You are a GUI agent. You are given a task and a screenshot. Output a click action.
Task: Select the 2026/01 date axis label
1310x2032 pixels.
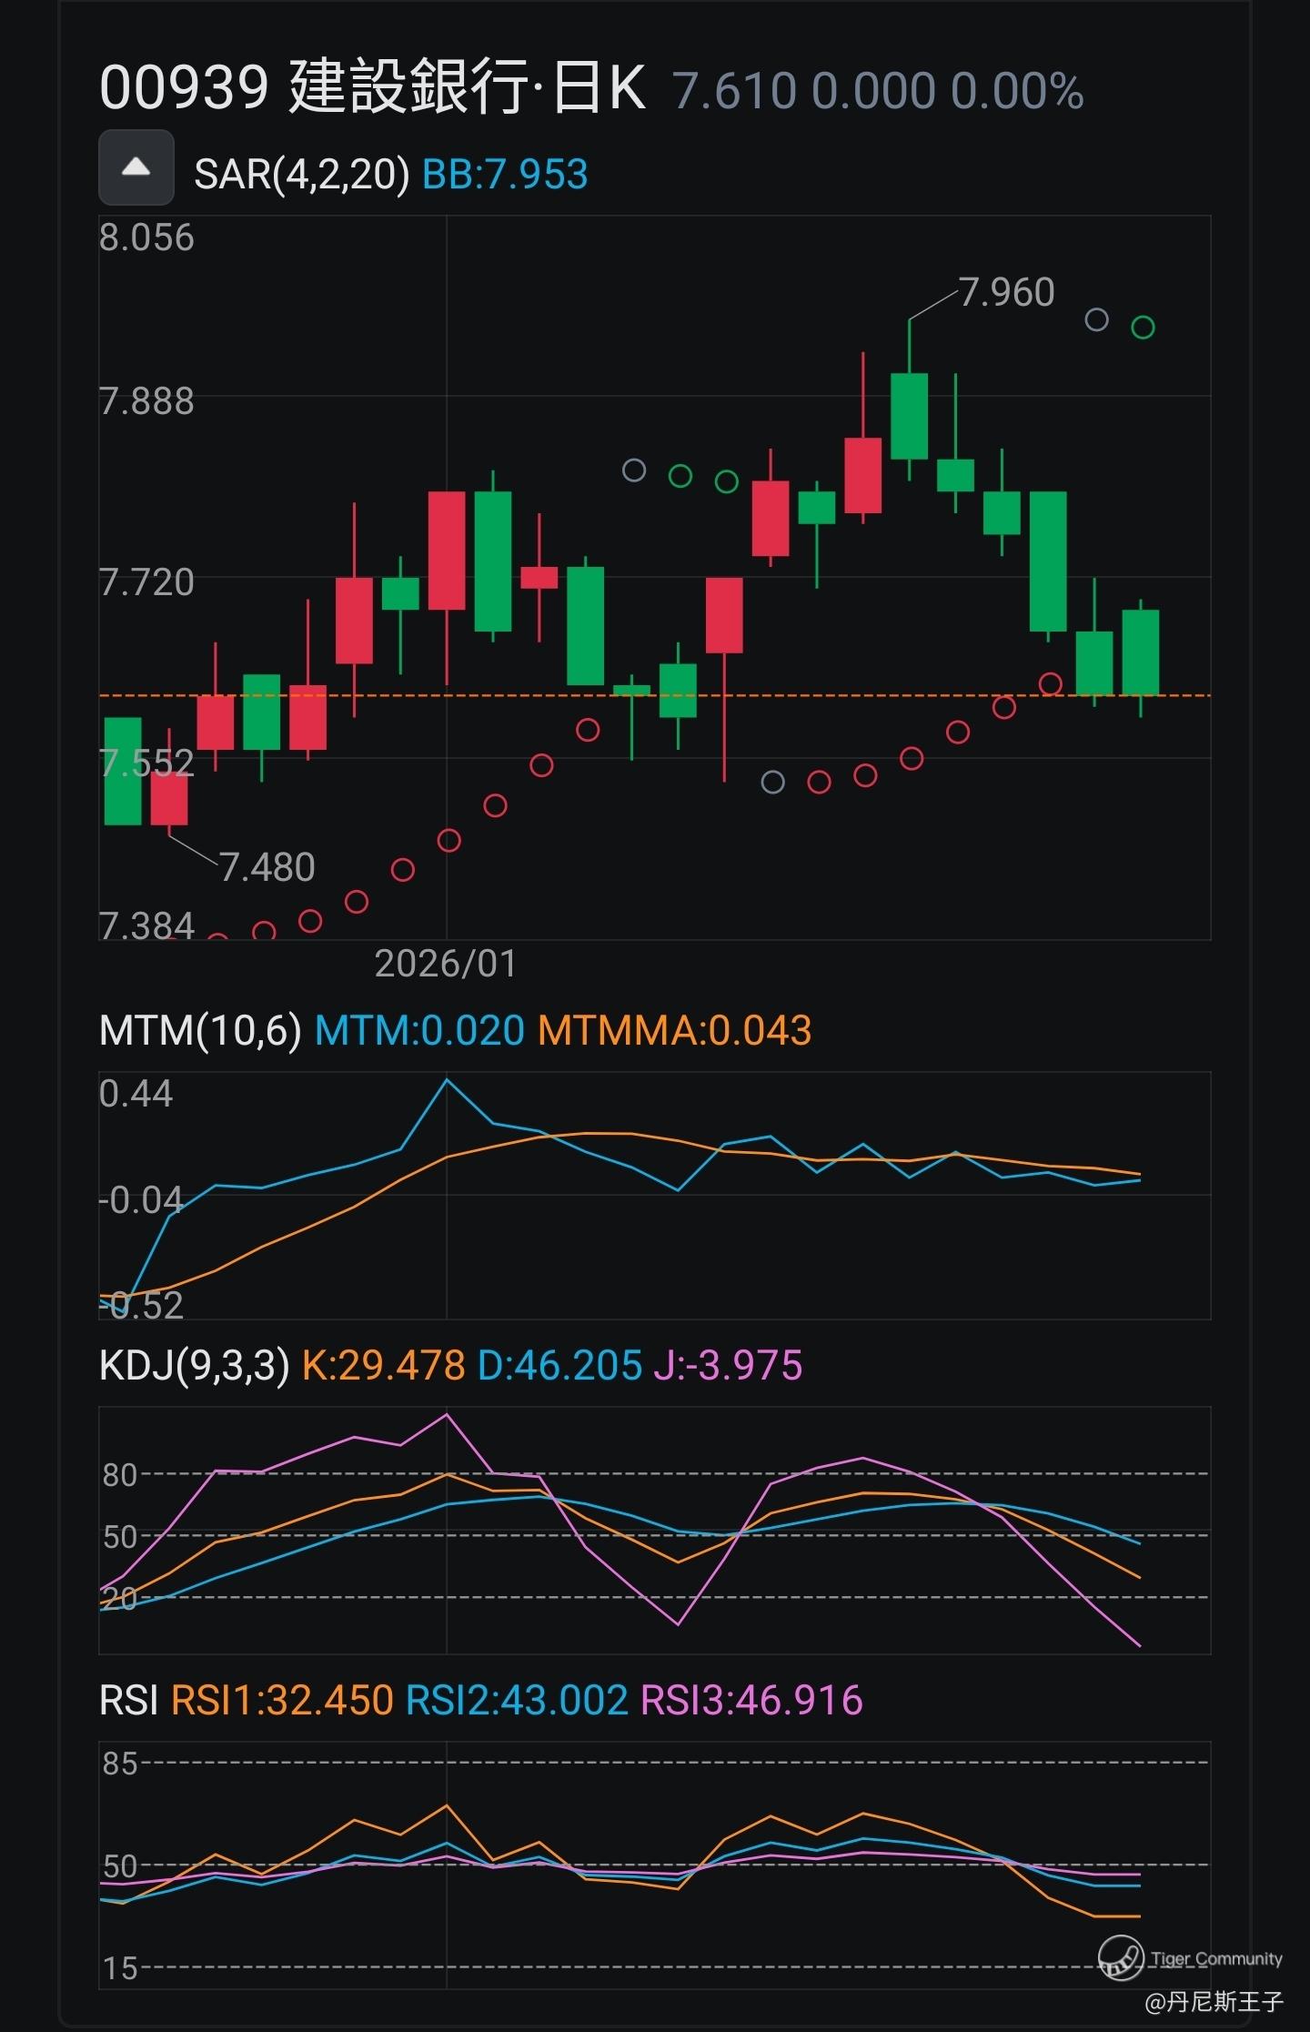coord(446,964)
